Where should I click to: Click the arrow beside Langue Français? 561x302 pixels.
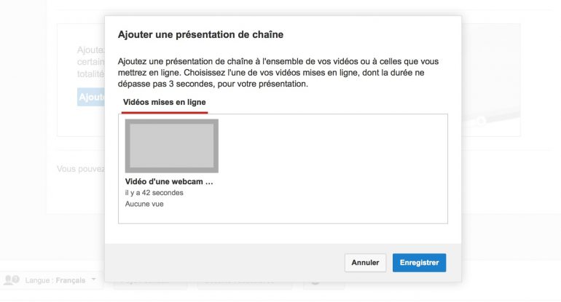(x=94, y=280)
